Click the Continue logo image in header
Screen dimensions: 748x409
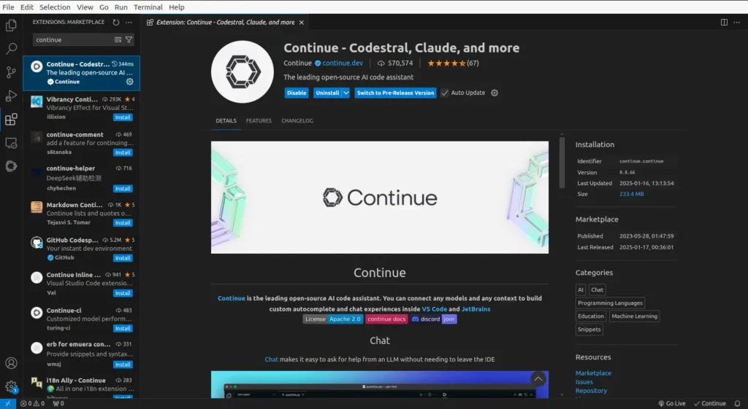click(243, 72)
